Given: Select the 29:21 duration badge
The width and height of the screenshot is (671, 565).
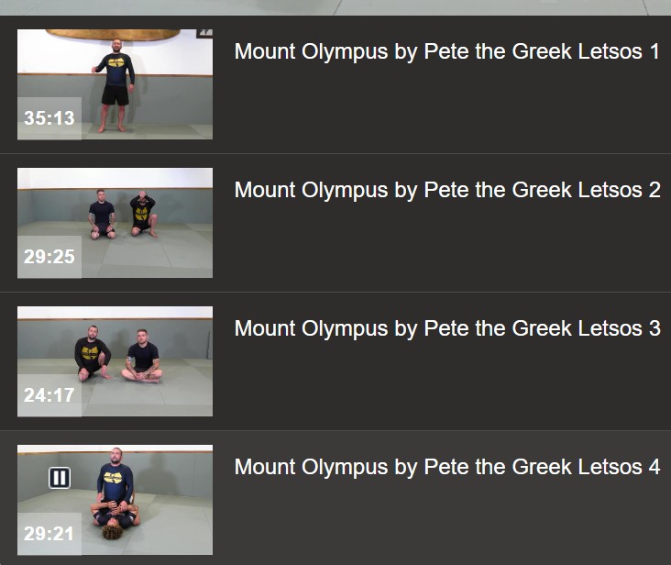Looking at the screenshot, I should (49, 534).
